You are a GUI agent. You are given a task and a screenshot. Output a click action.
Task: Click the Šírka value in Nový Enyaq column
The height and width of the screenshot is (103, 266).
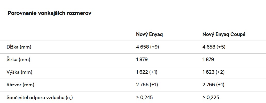pos(142,60)
